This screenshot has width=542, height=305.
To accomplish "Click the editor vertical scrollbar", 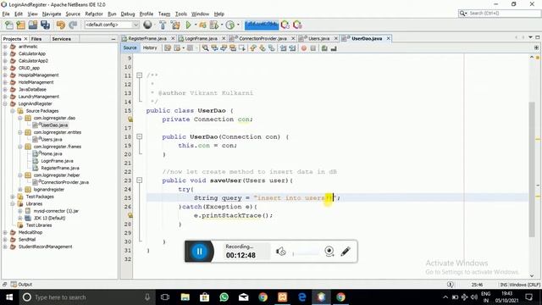I will point(532,169).
